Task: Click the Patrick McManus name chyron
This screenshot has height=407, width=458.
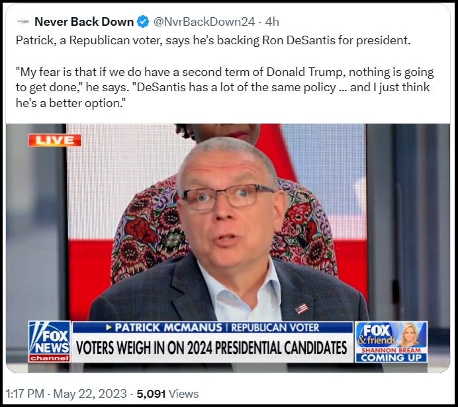Action: [169, 328]
